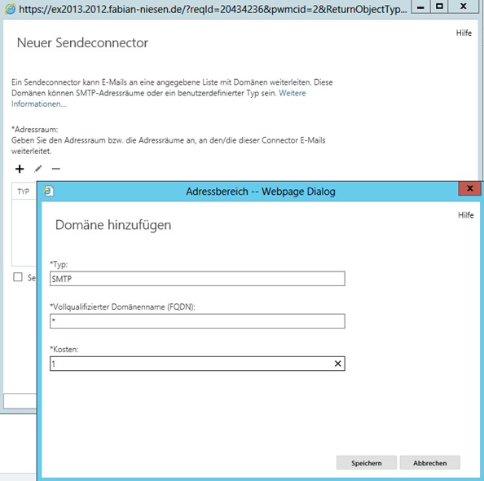Click the Internet Explorer icon in the Adressbereich dialog title

click(48, 191)
